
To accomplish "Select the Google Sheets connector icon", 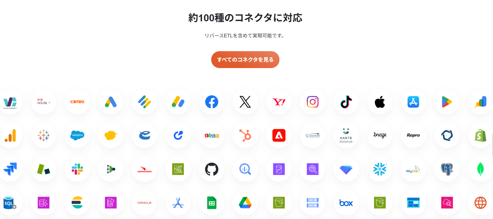I will [212, 203].
